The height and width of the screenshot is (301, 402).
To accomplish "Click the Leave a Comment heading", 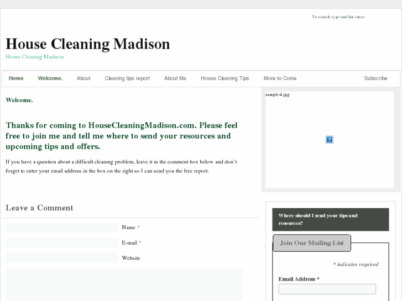I will (39, 208).
